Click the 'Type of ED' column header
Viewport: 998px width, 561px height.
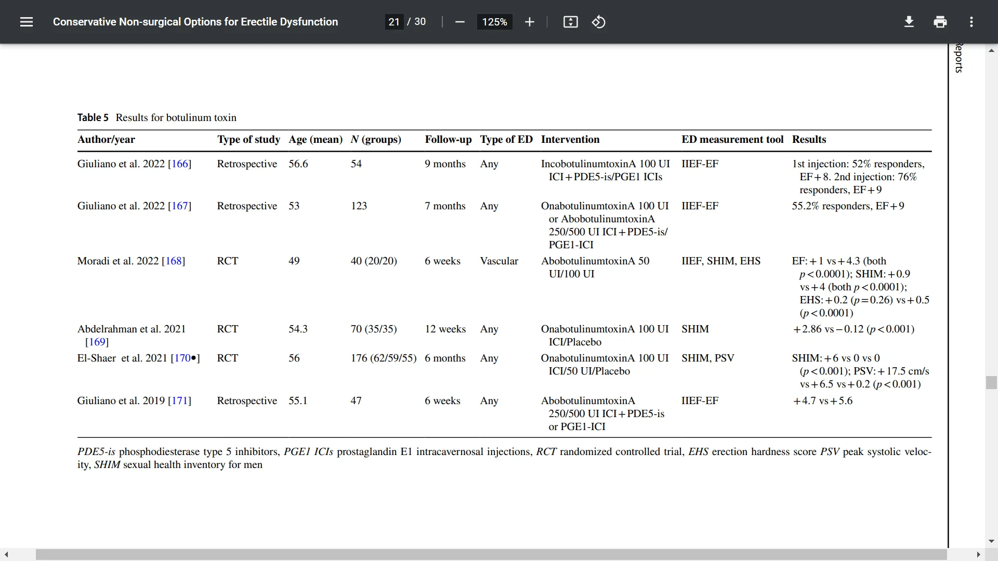pos(506,139)
